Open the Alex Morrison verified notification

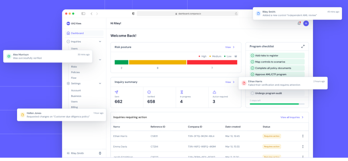[x=48, y=56]
